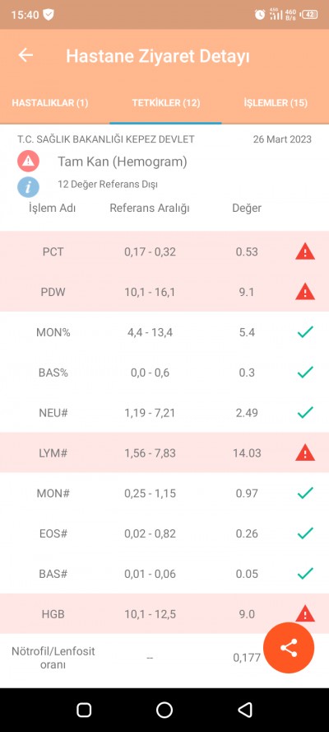Select the TETKİKLER (12) tab
This screenshot has height=732, width=329.
(x=166, y=103)
